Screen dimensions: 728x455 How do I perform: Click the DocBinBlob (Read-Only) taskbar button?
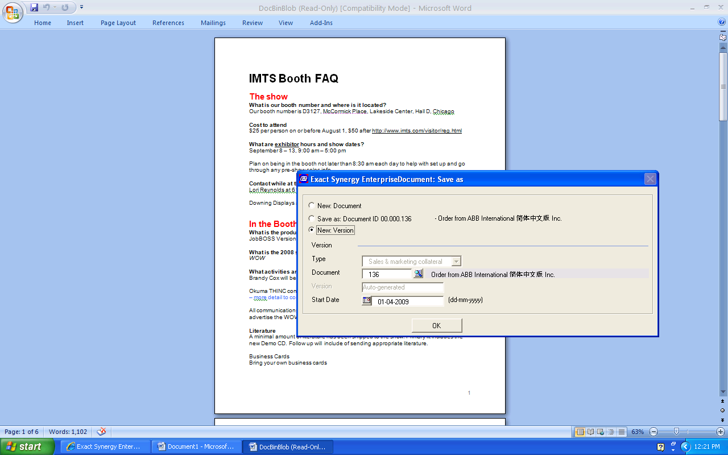tap(288, 446)
